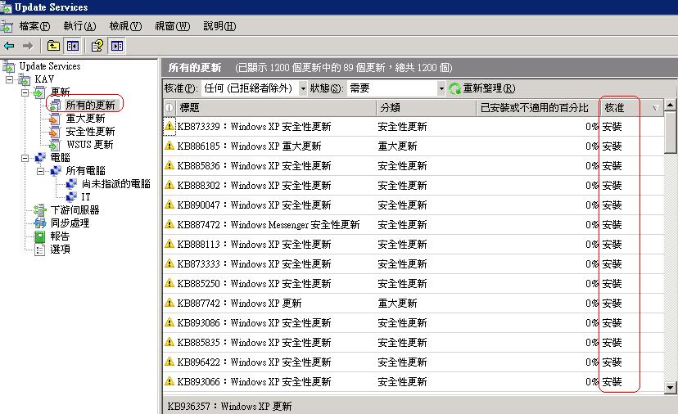Select the KB887472 Windows Messenger update row

(414, 225)
